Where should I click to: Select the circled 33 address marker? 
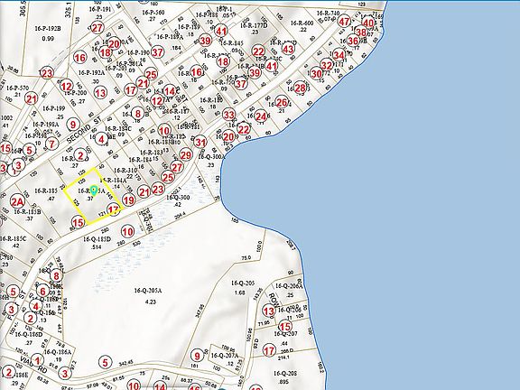point(228,115)
